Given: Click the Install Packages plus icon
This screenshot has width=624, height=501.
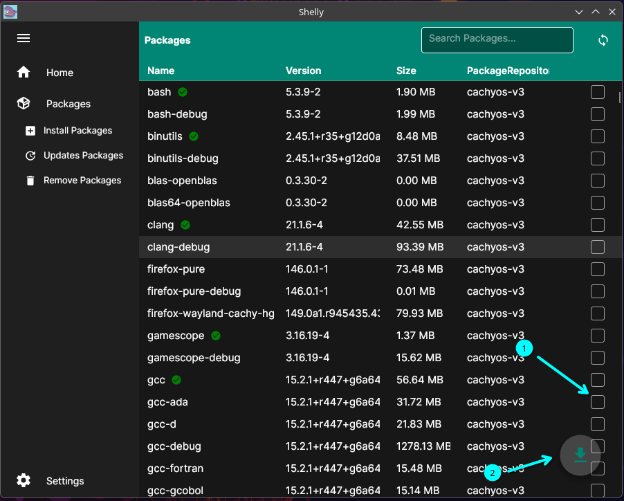Looking at the screenshot, I should (x=30, y=131).
